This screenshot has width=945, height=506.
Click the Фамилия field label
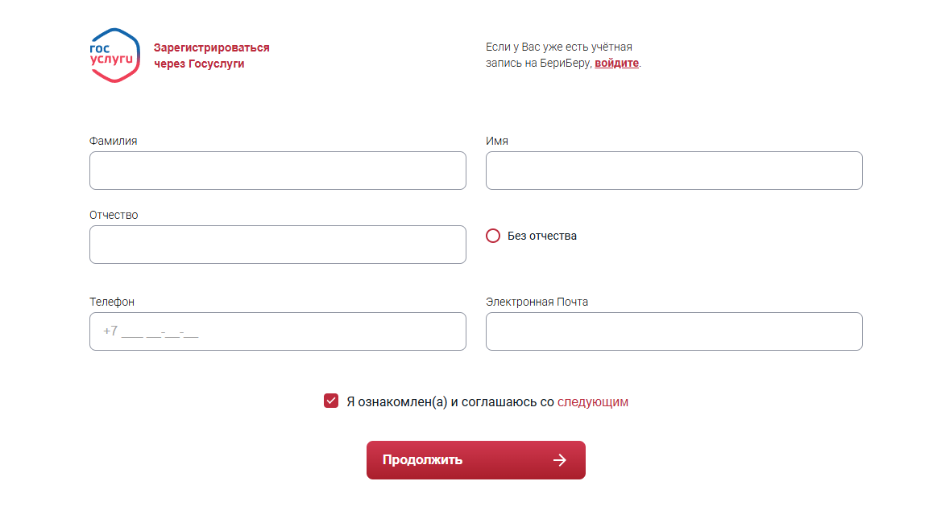tap(113, 141)
